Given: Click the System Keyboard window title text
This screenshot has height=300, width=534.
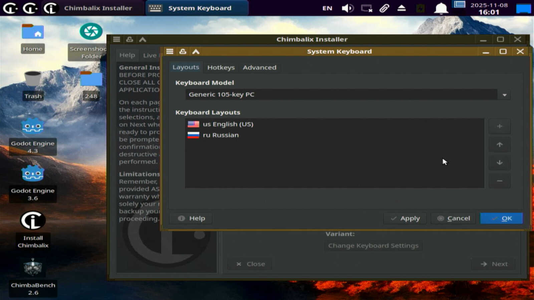Looking at the screenshot, I should point(339,51).
